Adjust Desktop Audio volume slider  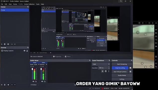click(32, 74)
